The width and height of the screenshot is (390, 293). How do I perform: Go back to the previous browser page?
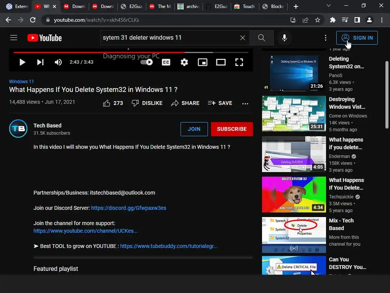[8, 20]
